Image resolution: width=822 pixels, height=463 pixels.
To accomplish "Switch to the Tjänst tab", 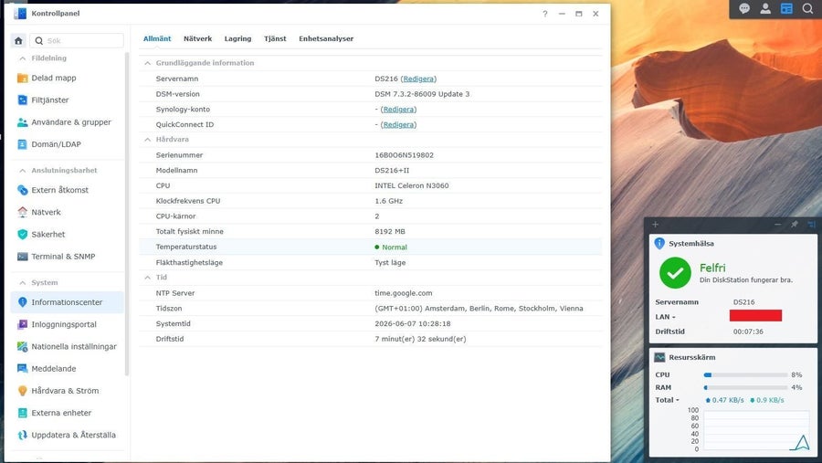I will tap(275, 38).
